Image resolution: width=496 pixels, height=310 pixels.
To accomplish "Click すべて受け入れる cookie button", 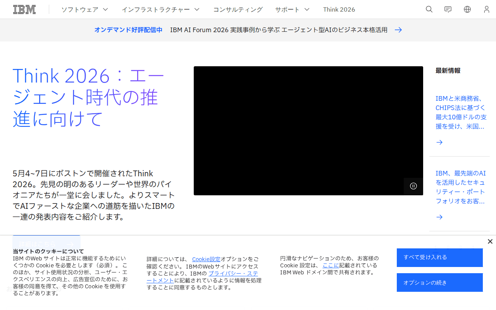I will 440,258.
